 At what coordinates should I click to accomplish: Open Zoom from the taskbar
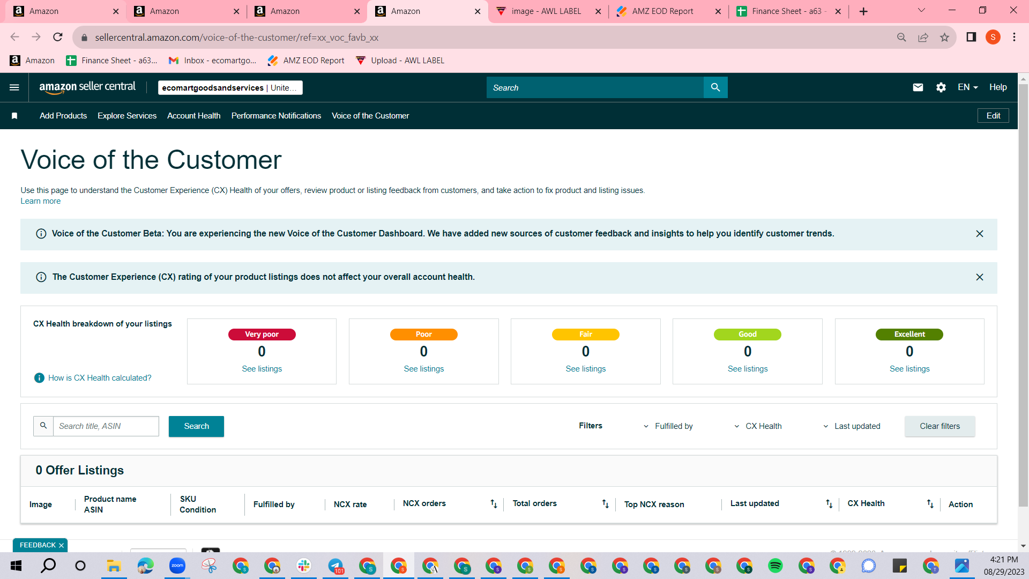[177, 566]
